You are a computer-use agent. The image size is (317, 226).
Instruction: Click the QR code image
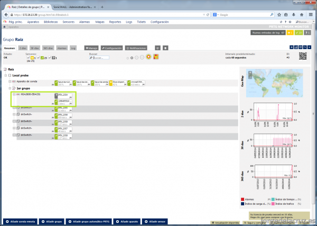(303, 56)
